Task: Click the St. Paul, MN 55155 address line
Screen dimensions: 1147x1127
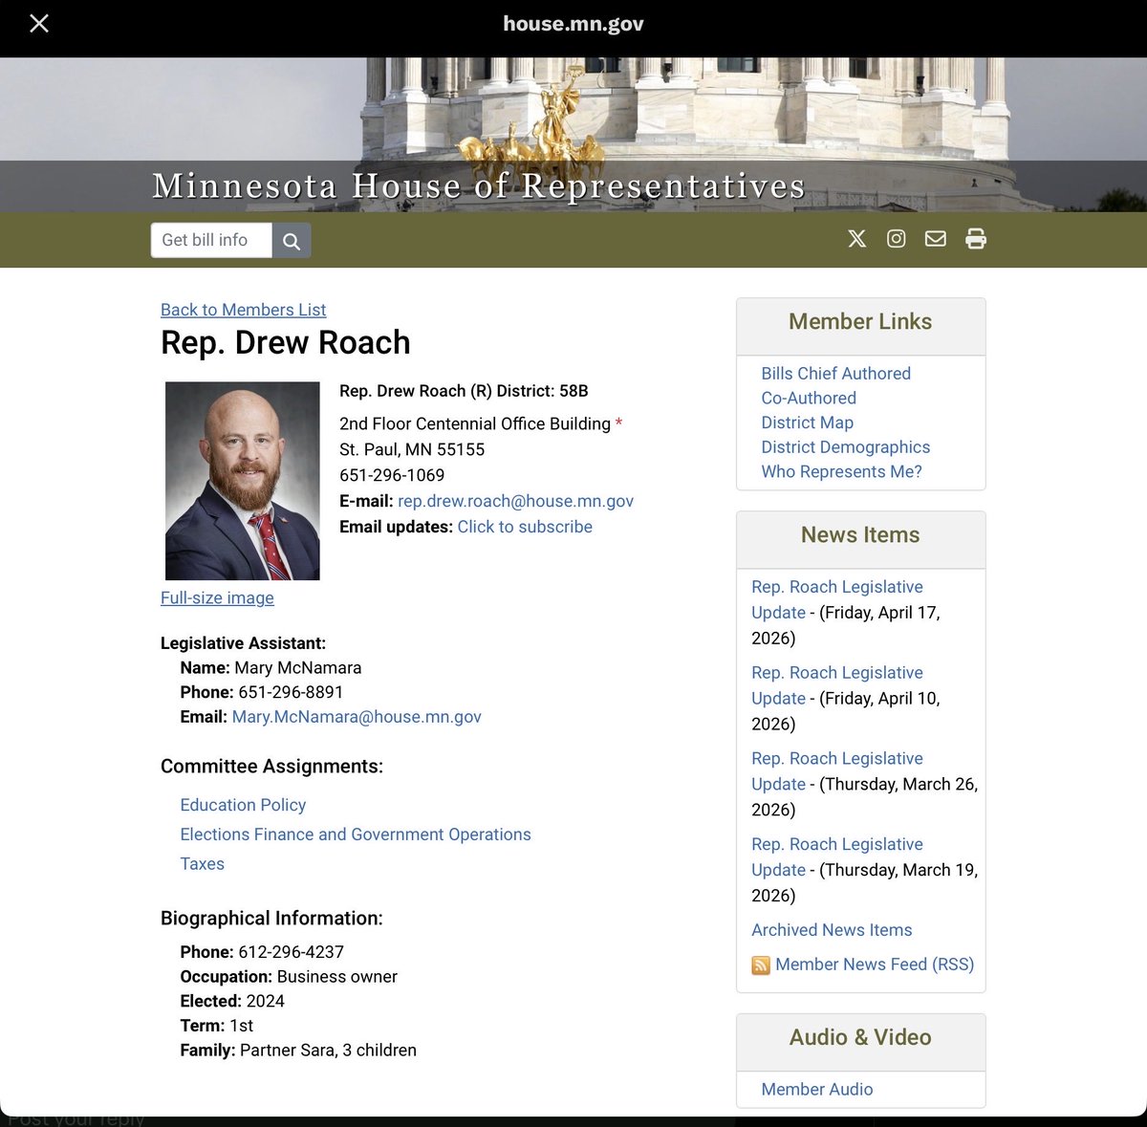Action: 412,449
